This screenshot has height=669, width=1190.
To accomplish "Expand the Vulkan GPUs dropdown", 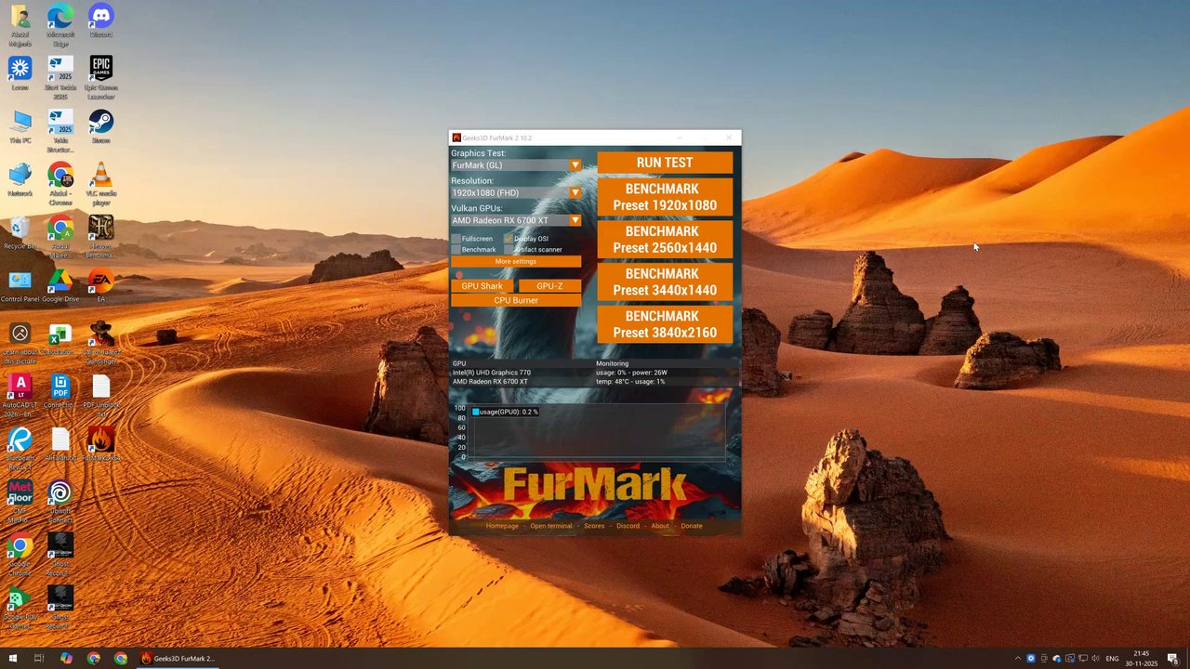I will click(x=575, y=220).
